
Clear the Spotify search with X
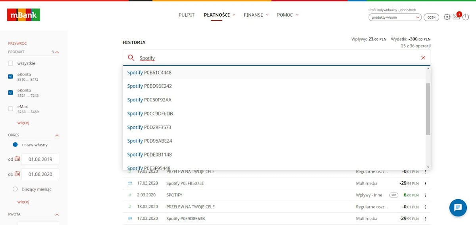[423, 58]
